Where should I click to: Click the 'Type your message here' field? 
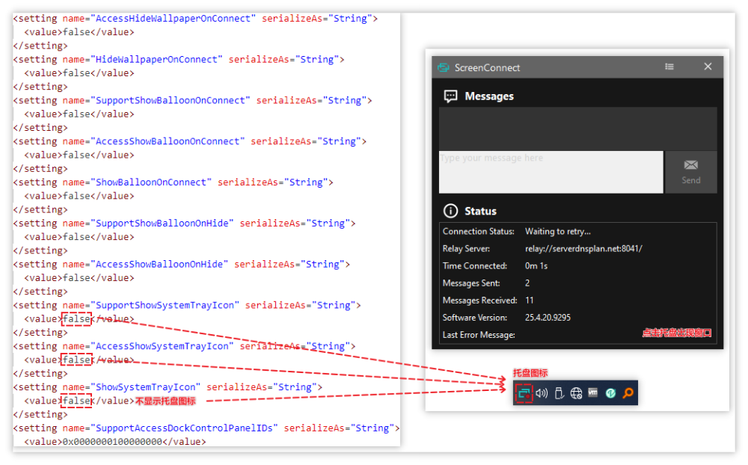(551, 172)
